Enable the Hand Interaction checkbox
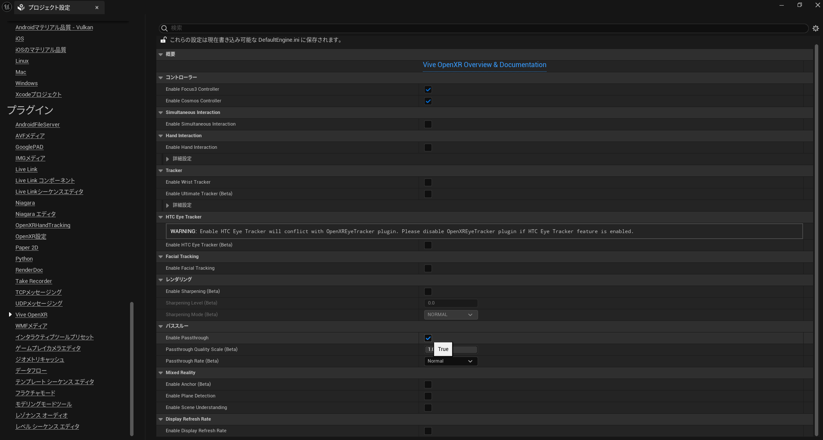This screenshot has width=823, height=440. coord(428,148)
